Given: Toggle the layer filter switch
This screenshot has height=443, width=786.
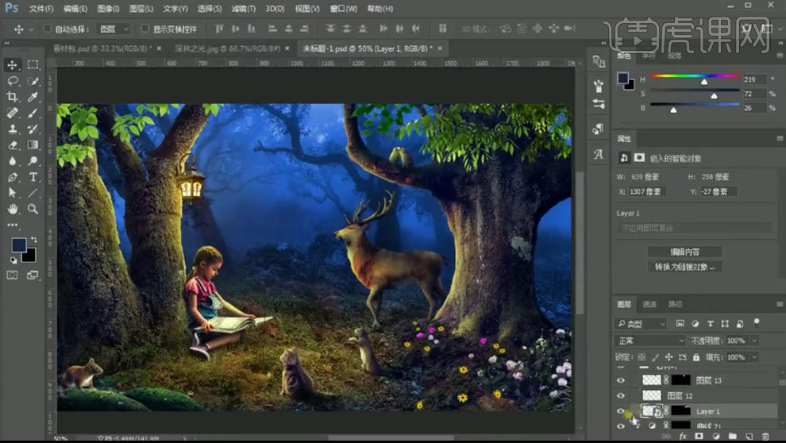Looking at the screenshot, I should coord(757,322).
